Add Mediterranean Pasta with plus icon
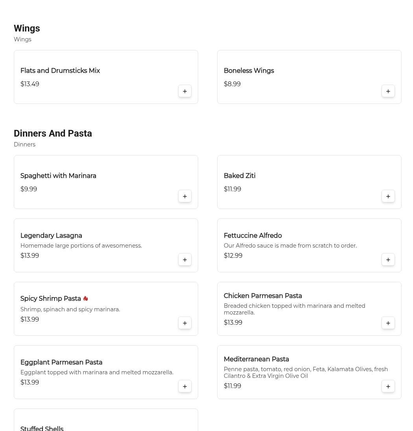Image resolution: width=413 pixels, height=431 pixels. (388, 387)
